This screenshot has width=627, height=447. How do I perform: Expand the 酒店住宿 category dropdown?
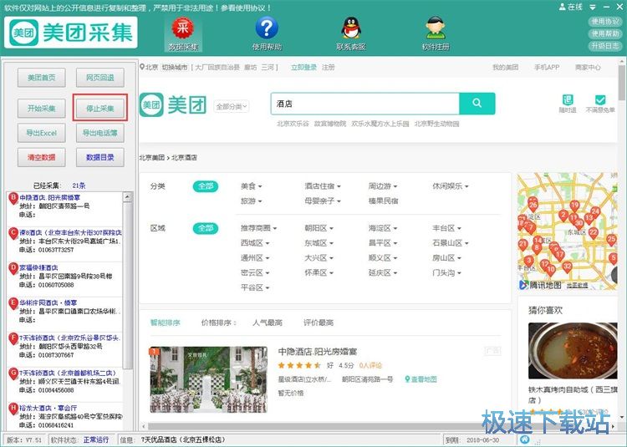tap(323, 186)
